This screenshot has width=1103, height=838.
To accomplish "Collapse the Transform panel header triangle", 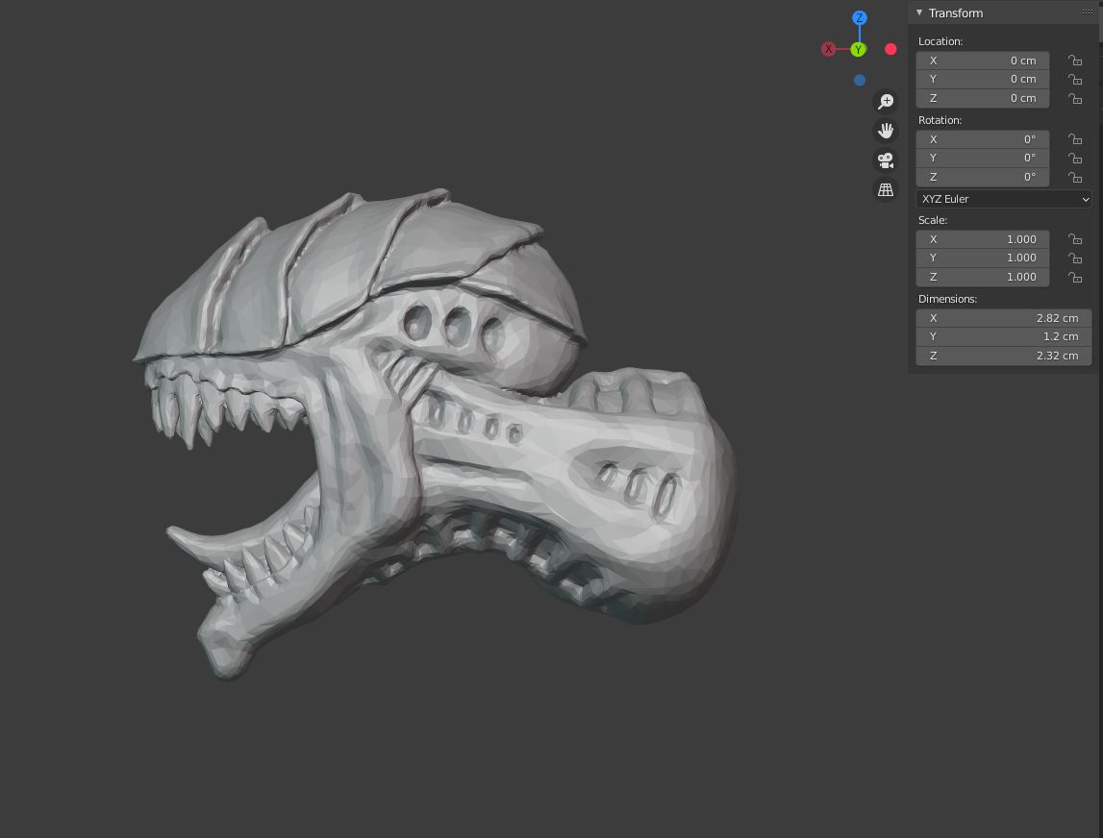I will pos(918,12).
